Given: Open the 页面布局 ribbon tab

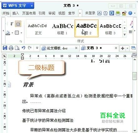Looking at the screenshot, I should (29, 13).
